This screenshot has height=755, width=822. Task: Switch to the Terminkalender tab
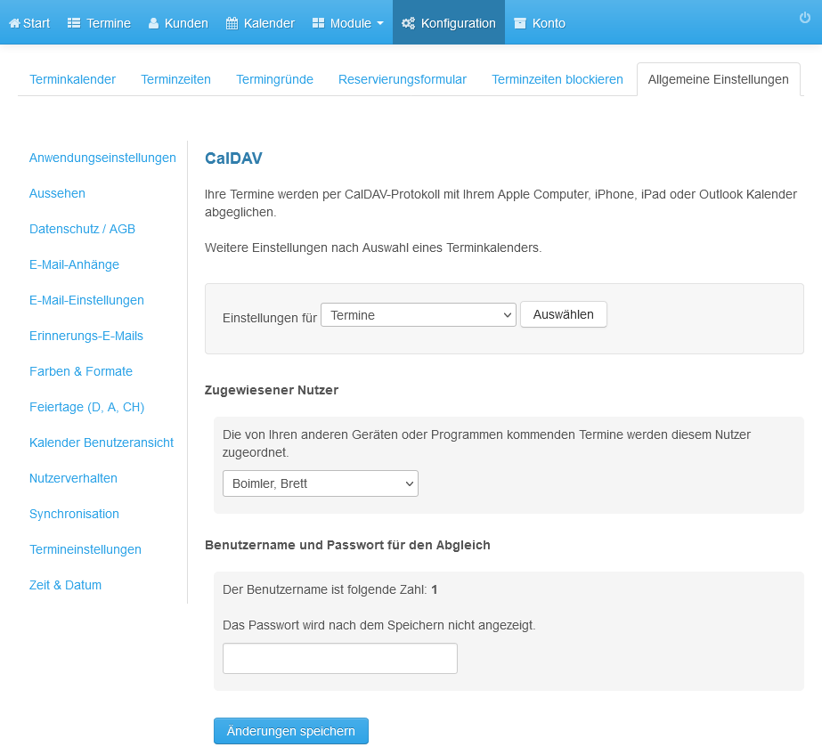(72, 79)
